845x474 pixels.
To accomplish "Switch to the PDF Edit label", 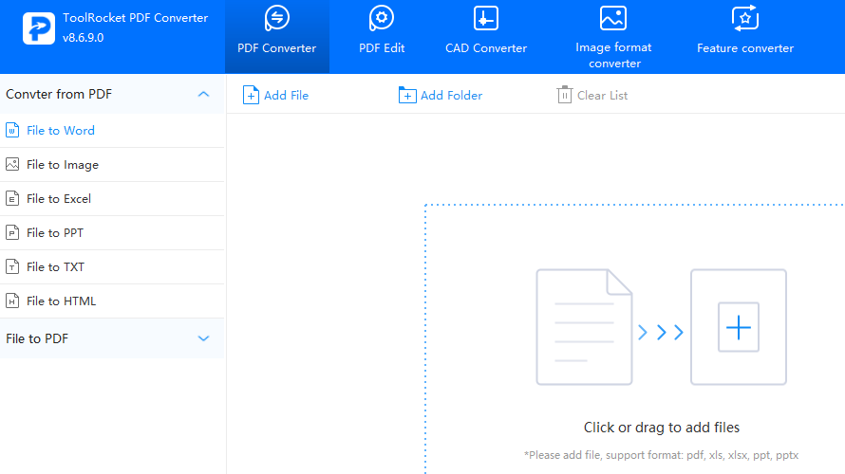I will coord(382,48).
